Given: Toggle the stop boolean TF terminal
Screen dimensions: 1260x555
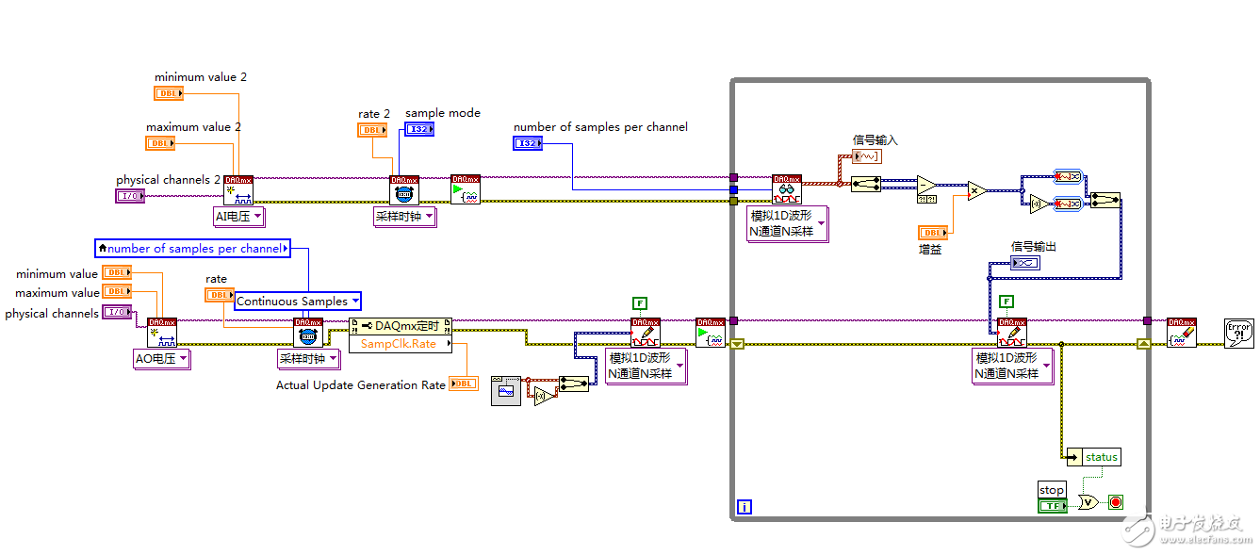Looking at the screenshot, I should click(x=1053, y=506).
